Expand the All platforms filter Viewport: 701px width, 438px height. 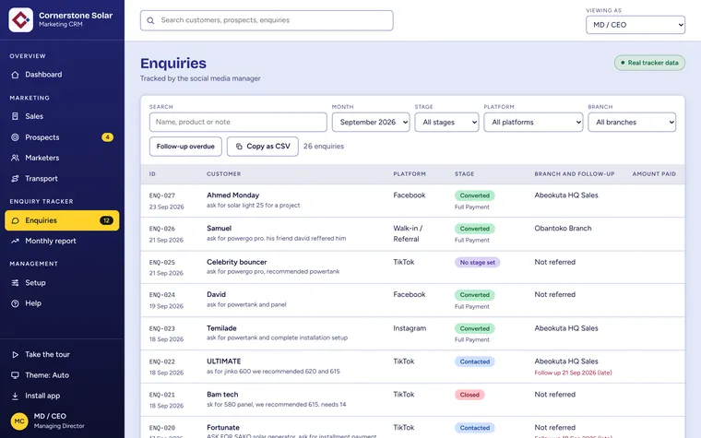pos(533,122)
